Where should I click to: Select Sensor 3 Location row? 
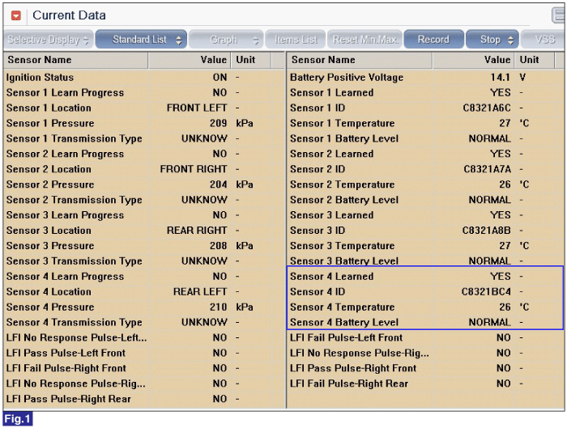click(x=145, y=231)
